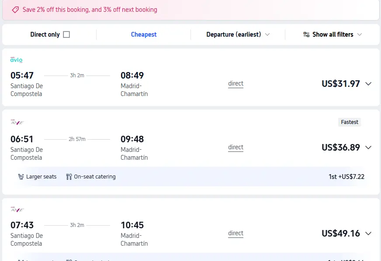Click the On-seat catering cutlery icon
The image size is (381, 261).
pyautogui.click(x=69, y=176)
